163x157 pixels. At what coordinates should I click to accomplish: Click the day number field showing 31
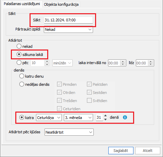(x=99, y=117)
